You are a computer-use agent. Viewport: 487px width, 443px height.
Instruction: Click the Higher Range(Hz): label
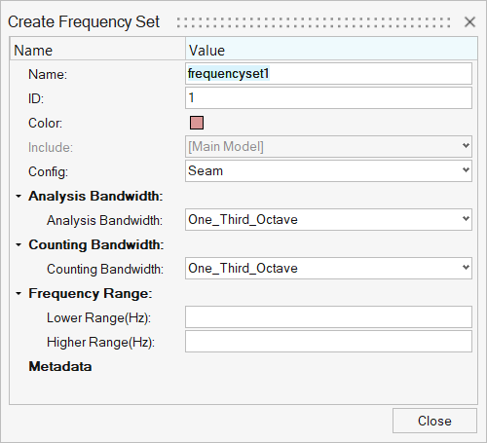click(101, 343)
